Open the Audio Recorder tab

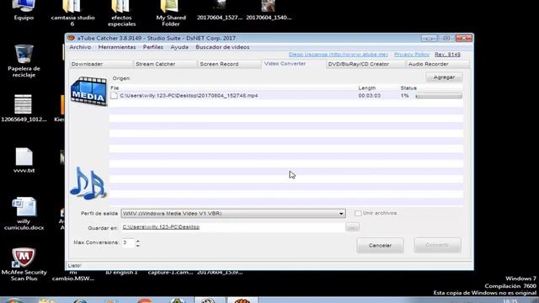click(438, 64)
